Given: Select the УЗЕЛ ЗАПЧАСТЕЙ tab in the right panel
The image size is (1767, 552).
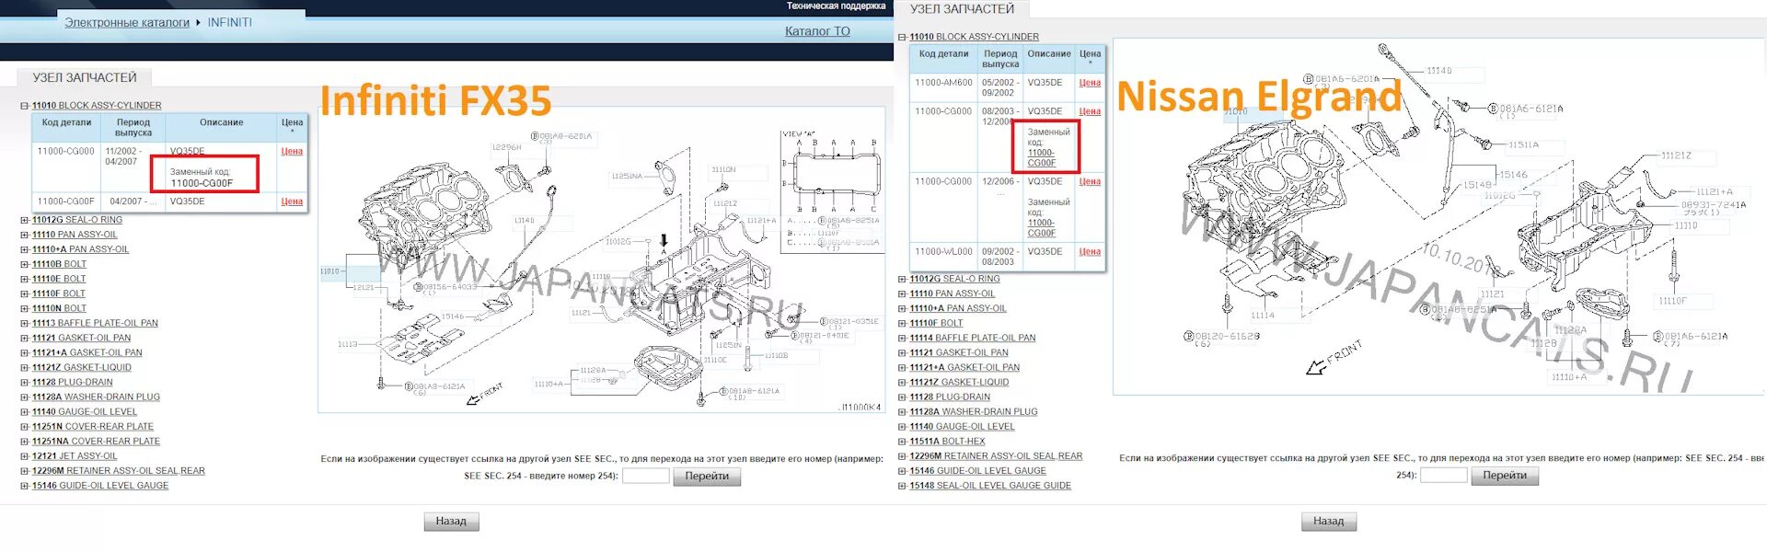Looking at the screenshot, I should click(x=963, y=8).
